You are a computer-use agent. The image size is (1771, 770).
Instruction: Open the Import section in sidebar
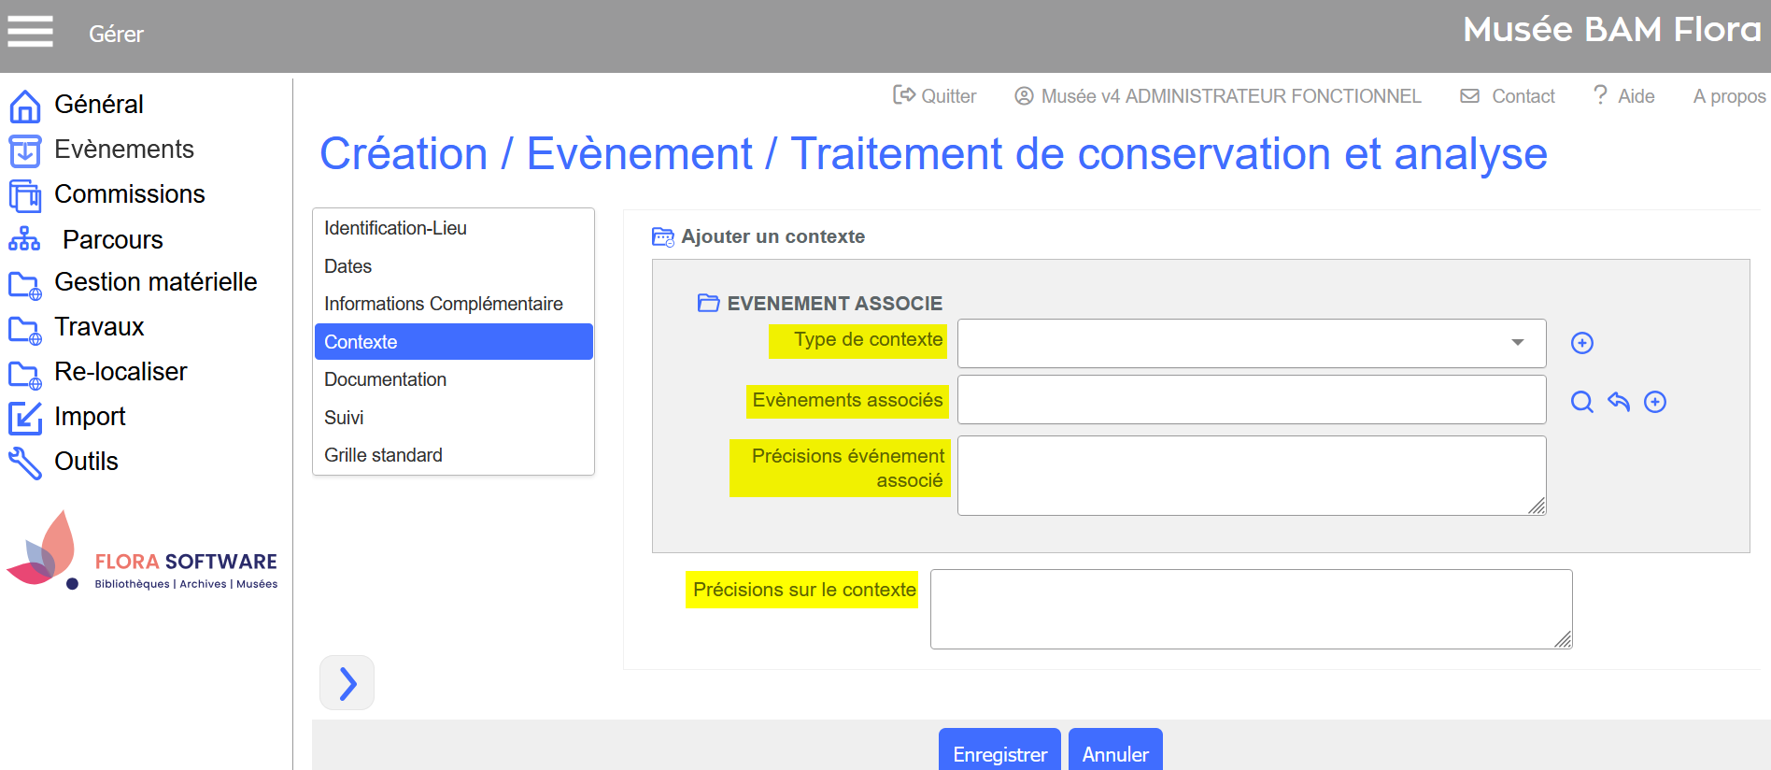click(x=90, y=417)
